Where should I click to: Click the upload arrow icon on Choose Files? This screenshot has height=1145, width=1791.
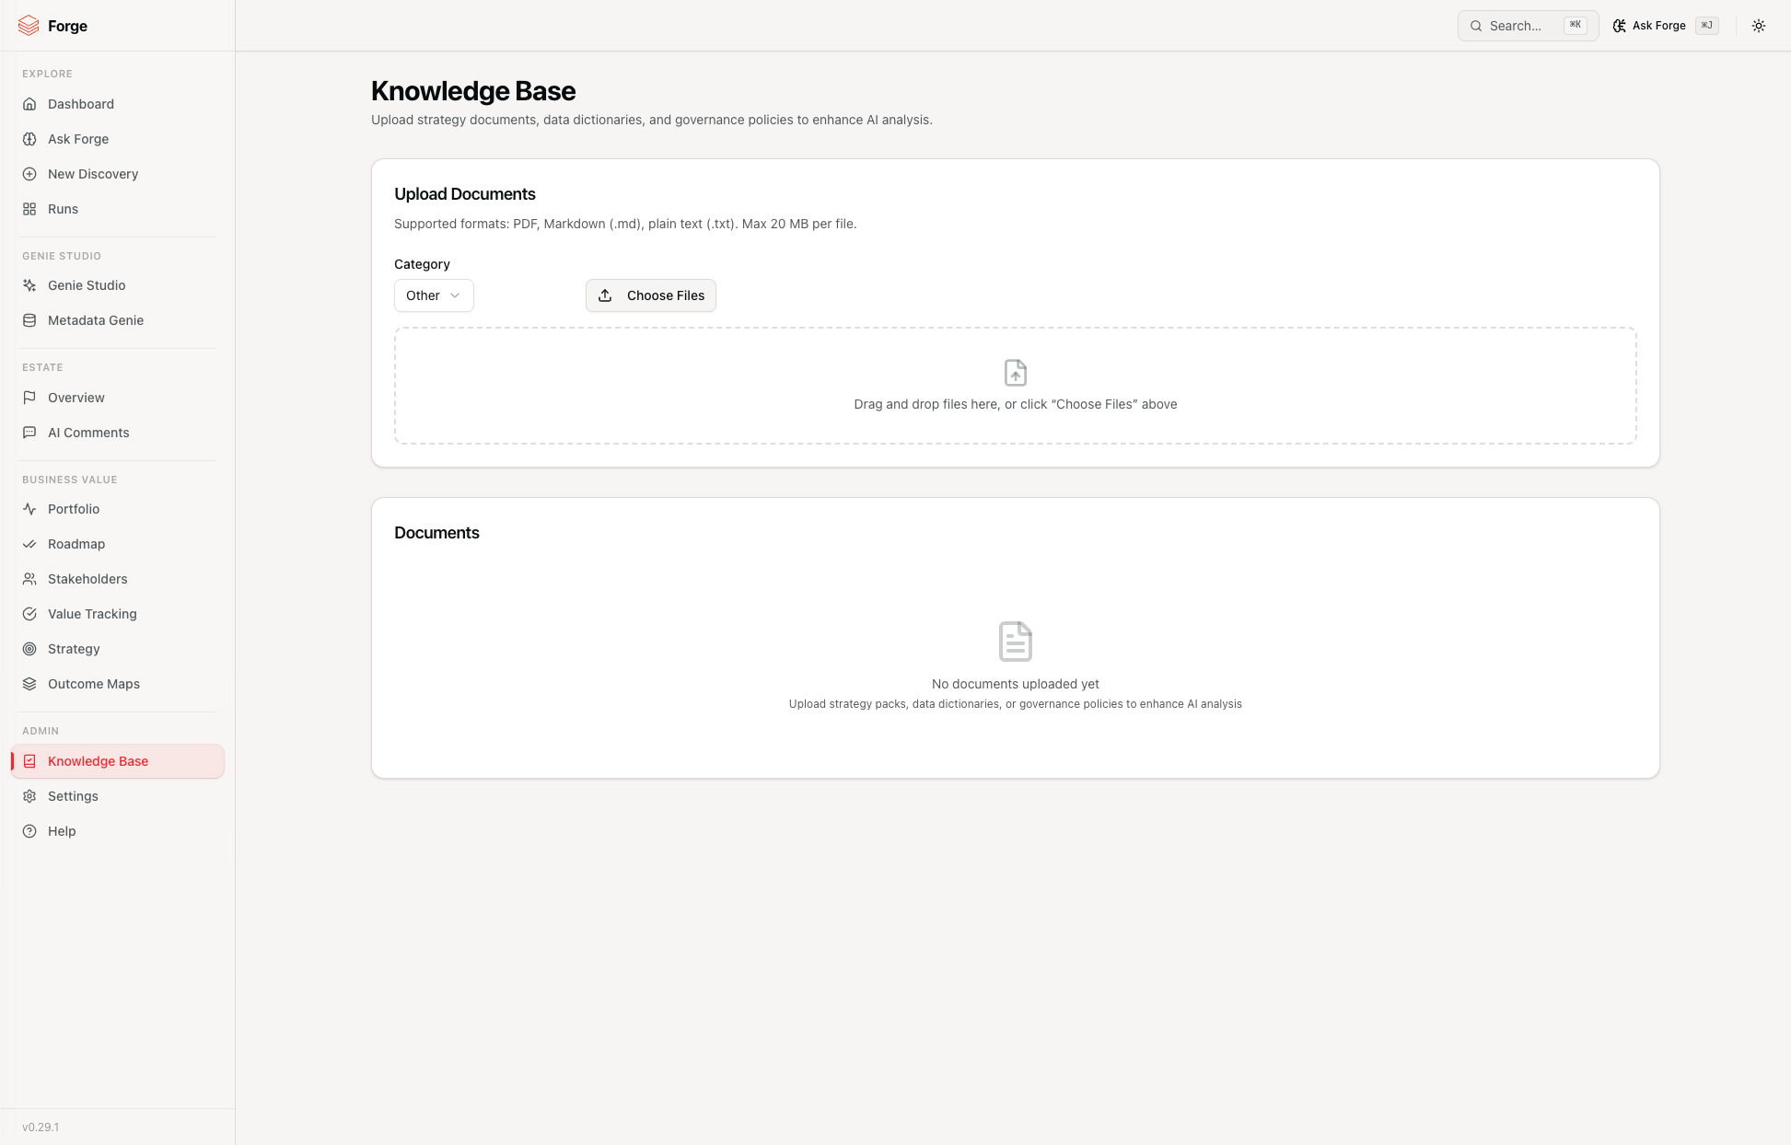click(x=605, y=295)
